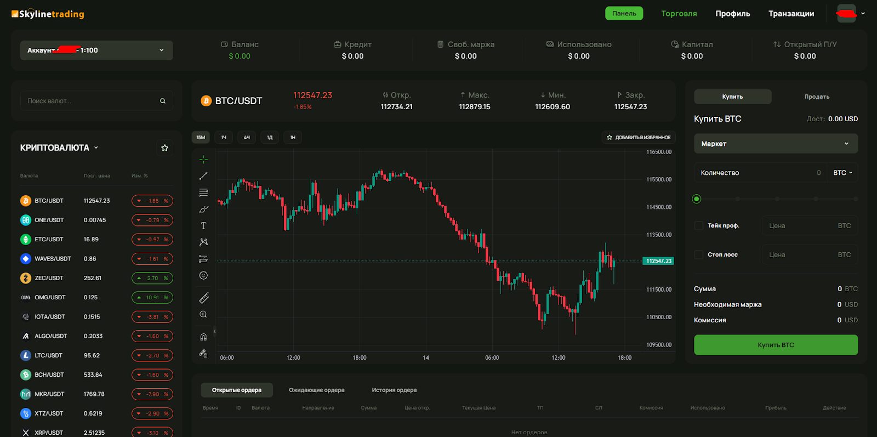Screen dimensions: 877x437
Task: Click the MKR/USDT coin icon
Action: pyautogui.click(x=26, y=394)
